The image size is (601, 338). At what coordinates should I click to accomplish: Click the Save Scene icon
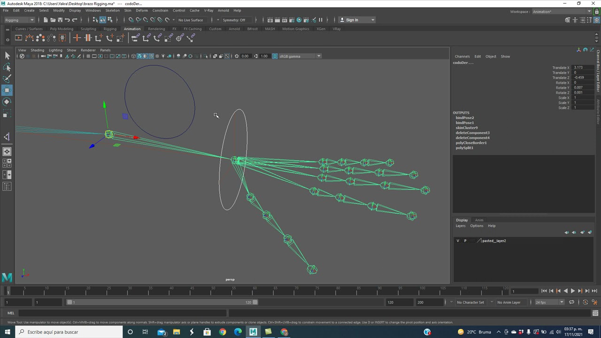[60, 20]
